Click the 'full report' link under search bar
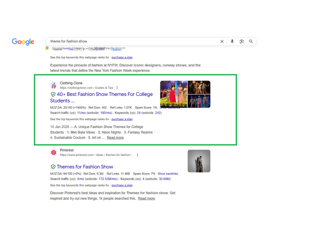 click(100, 48)
